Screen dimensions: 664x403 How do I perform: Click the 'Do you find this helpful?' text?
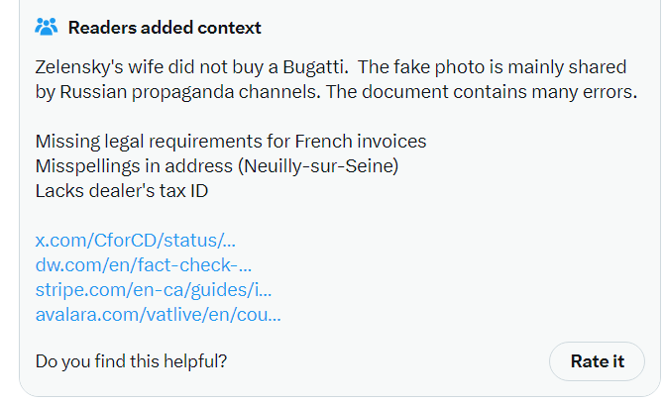[x=131, y=361]
